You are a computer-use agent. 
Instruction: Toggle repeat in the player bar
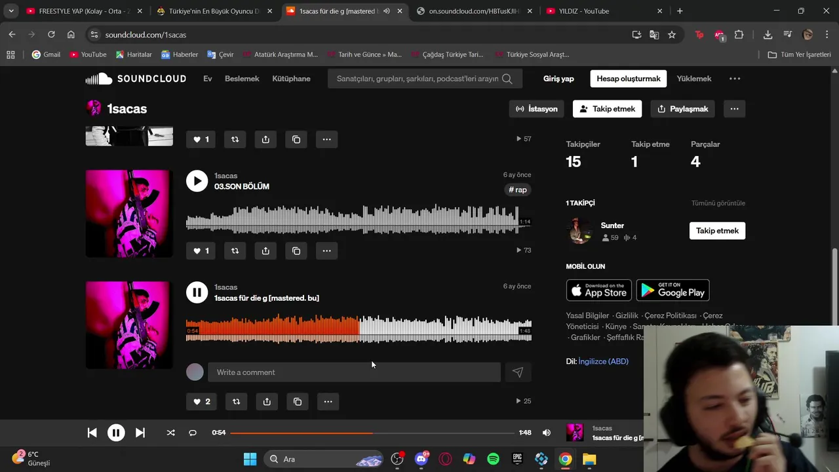point(193,433)
